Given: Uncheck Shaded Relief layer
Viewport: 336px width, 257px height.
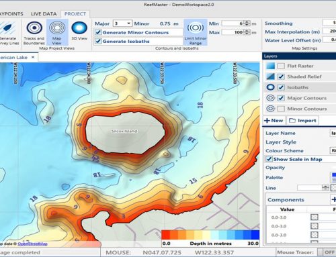Looking at the screenshot, I should point(281,76).
